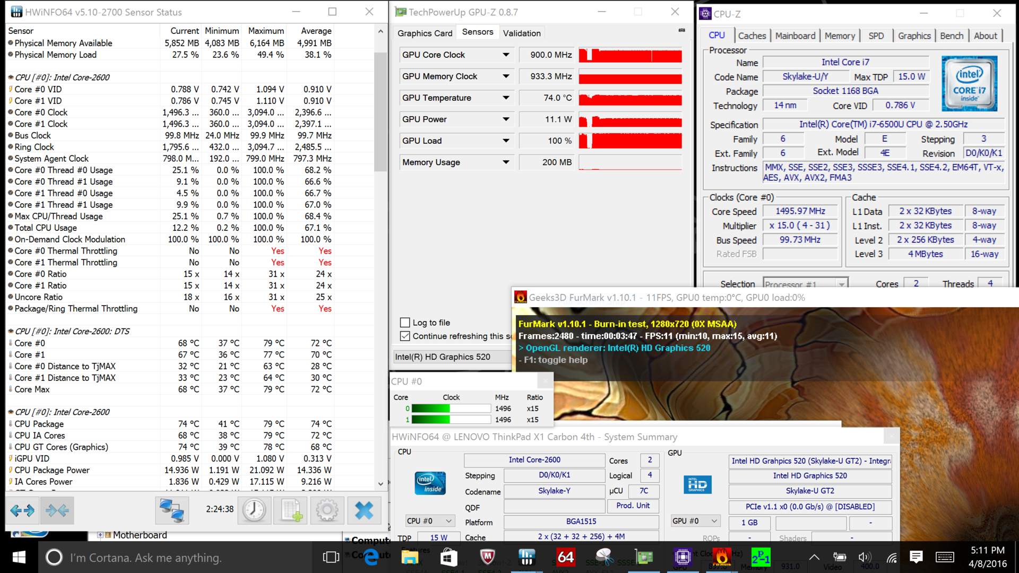Open the Wi-Fi network tray icon

(x=892, y=557)
